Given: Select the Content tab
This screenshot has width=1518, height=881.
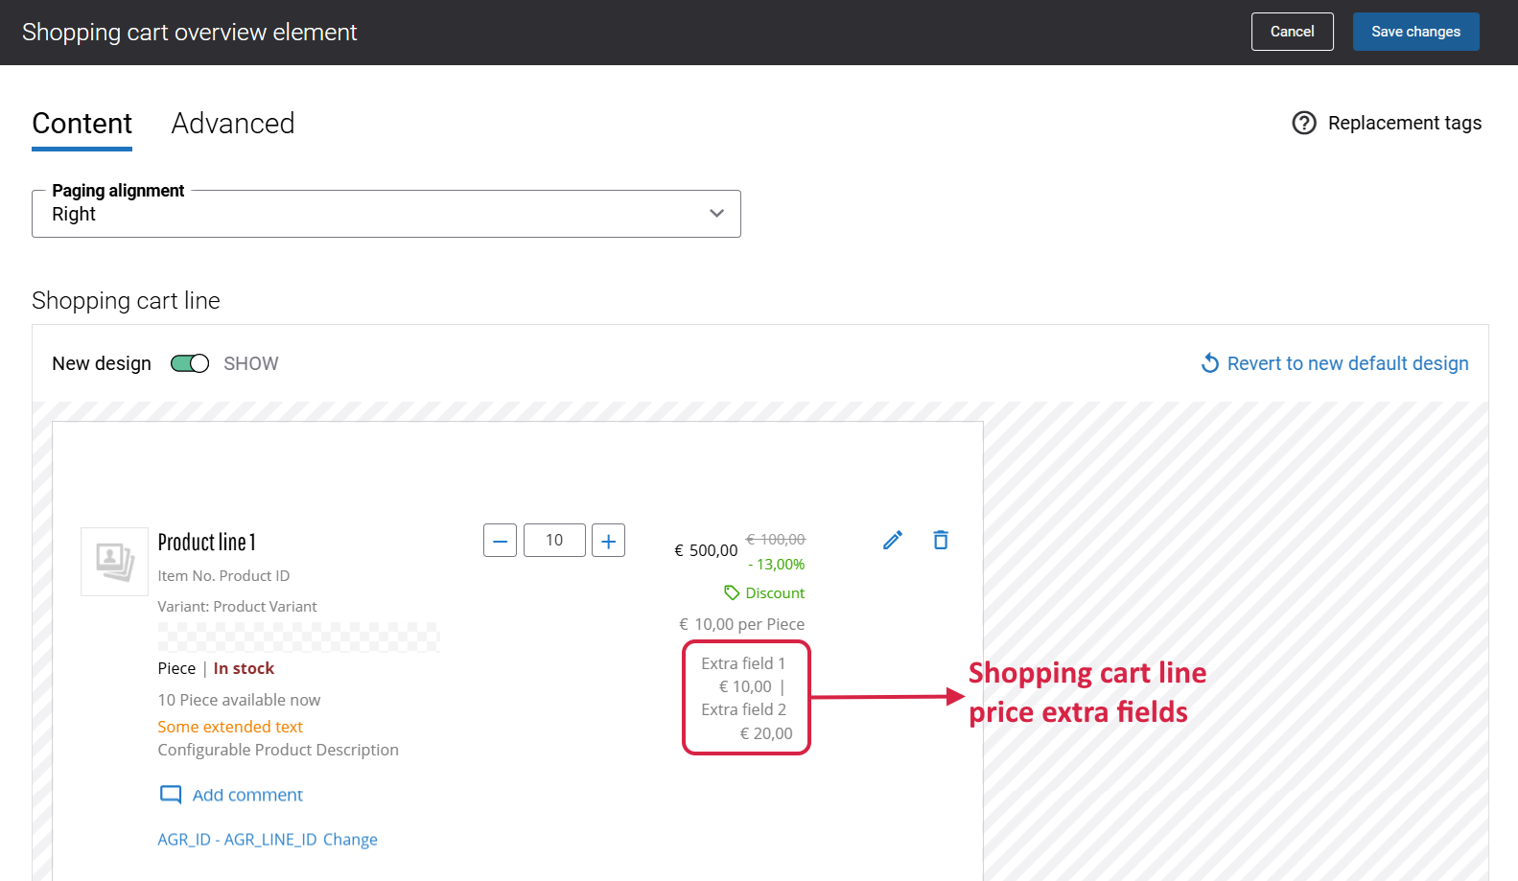Looking at the screenshot, I should pos(82,124).
